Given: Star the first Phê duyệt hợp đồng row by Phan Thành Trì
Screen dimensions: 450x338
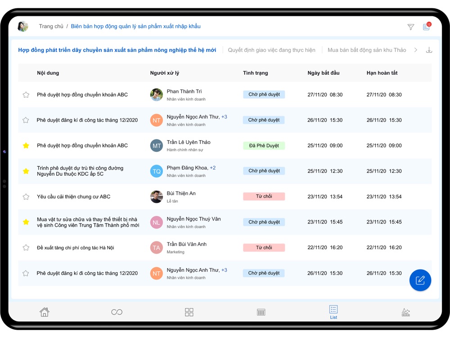Looking at the screenshot, I should tap(26, 95).
